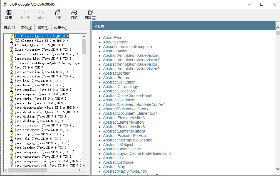Switch to the Index (索引) tab
The width and height of the screenshot is (280, 176).
pyautogui.click(x=26, y=28)
